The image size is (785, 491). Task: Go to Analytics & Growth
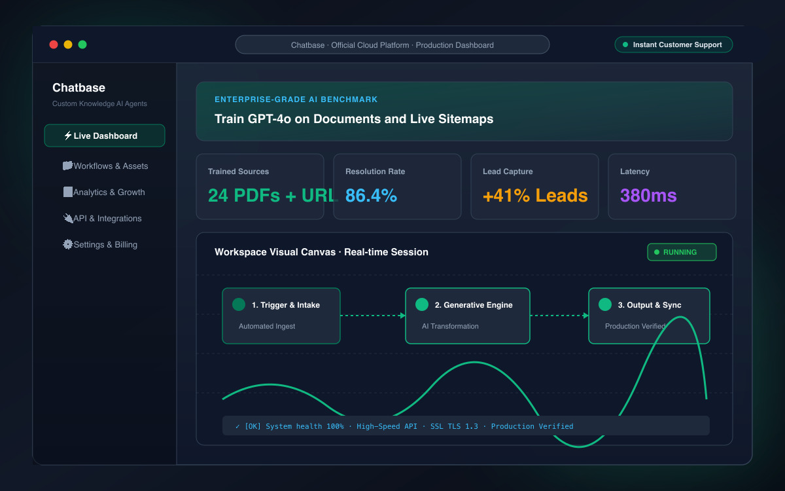pyautogui.click(x=105, y=192)
